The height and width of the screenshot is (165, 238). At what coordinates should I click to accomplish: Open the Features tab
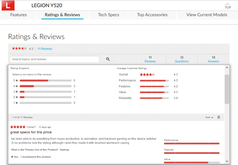coord(18,15)
